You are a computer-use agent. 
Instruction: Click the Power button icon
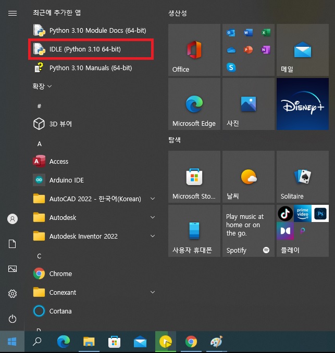(x=13, y=319)
